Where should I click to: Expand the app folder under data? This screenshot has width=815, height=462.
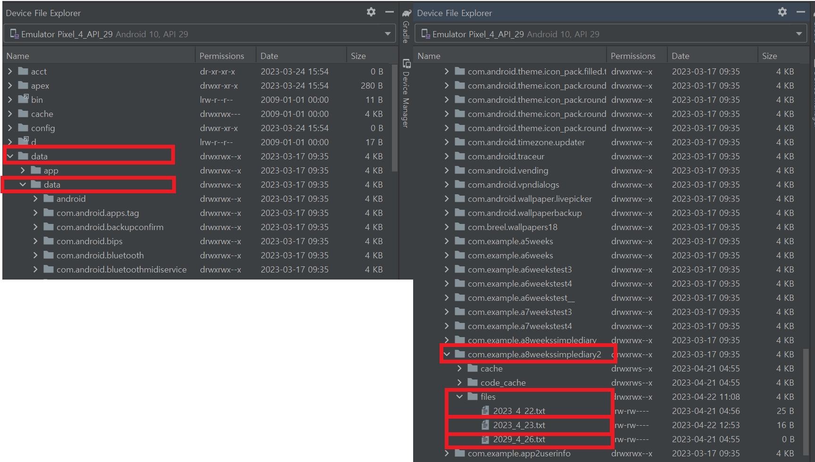23,170
